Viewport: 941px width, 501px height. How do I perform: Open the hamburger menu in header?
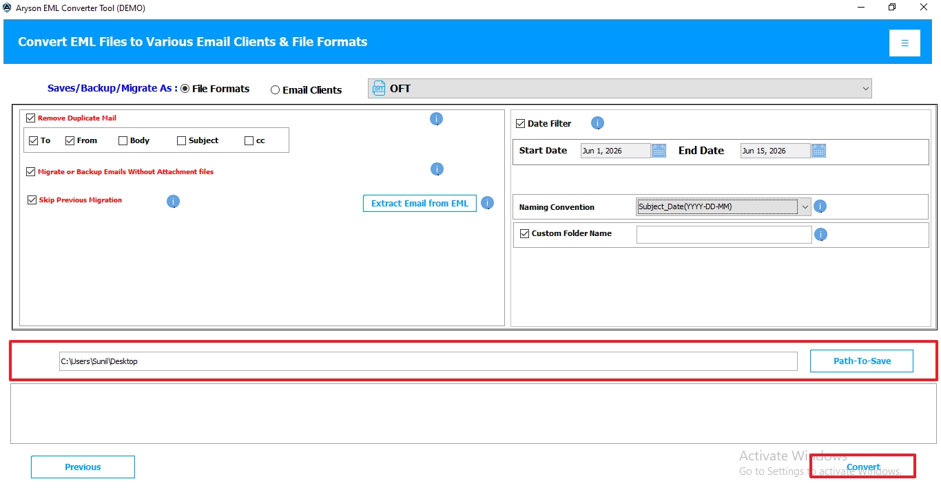[904, 43]
